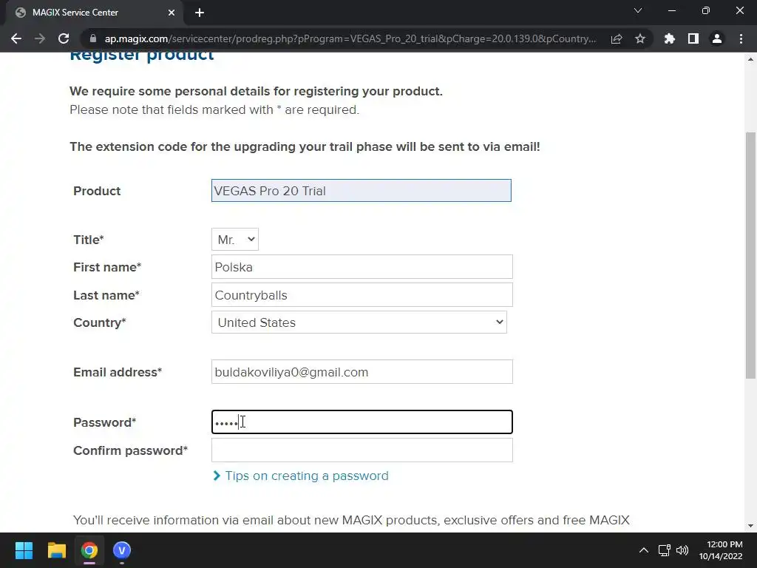The image size is (757, 568).
Task: Edit the Email address field
Action: [362, 372]
